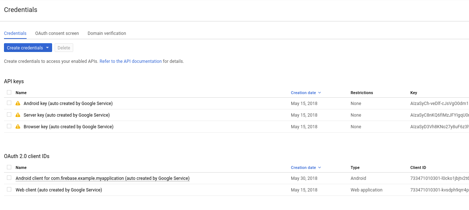The width and height of the screenshot is (469, 210).
Task: Open the API documentation link
Action: pyautogui.click(x=130, y=61)
